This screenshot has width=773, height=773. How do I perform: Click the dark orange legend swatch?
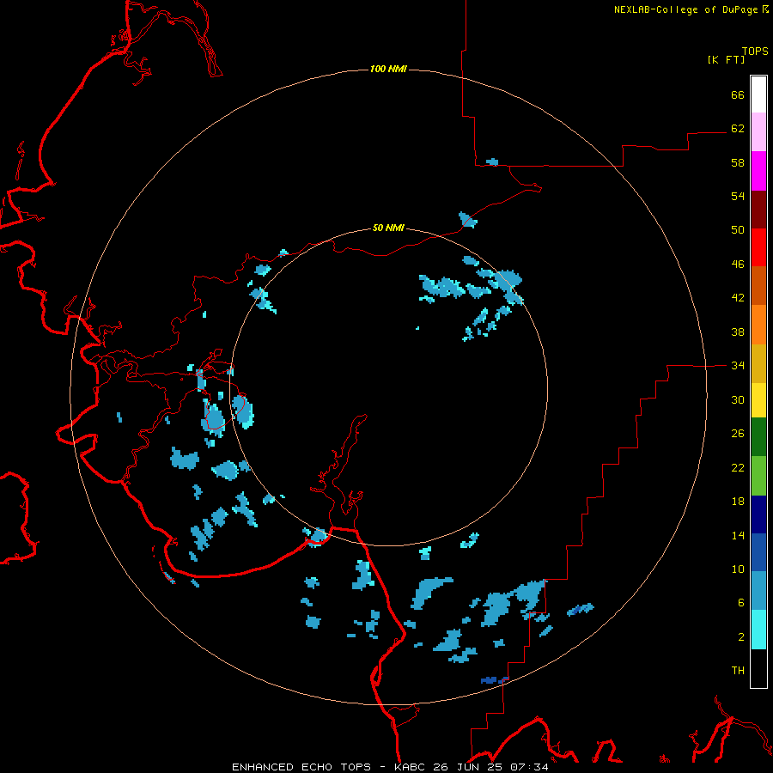tap(758, 285)
